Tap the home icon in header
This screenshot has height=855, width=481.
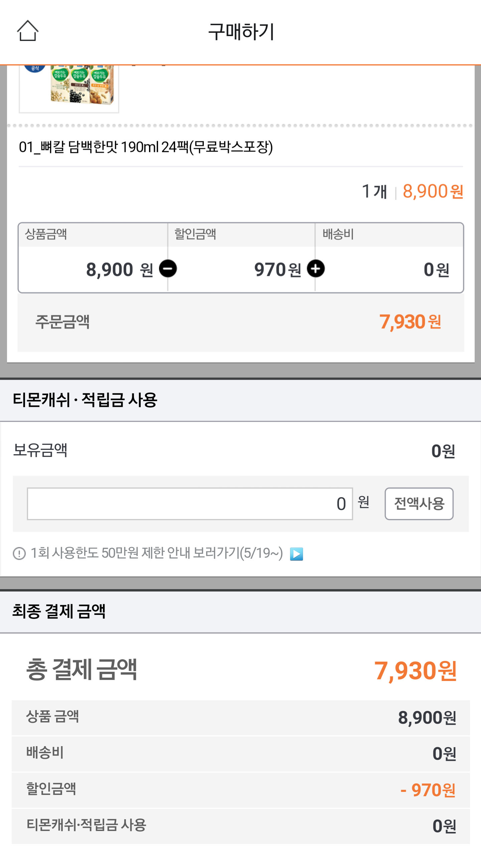coord(28,31)
